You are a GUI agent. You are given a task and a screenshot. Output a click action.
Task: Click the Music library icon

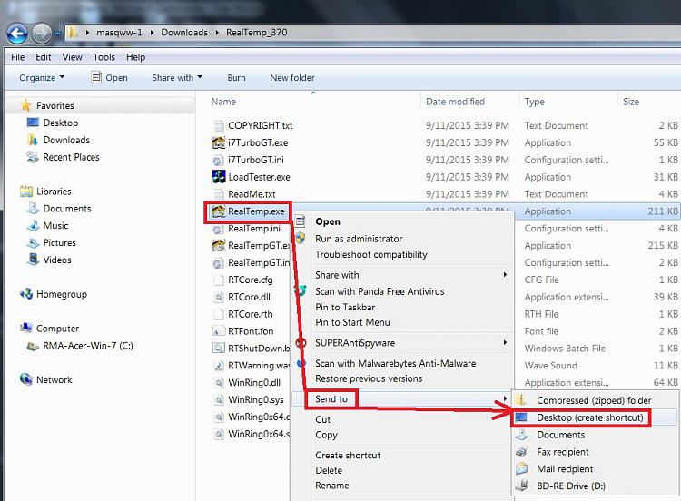click(33, 225)
